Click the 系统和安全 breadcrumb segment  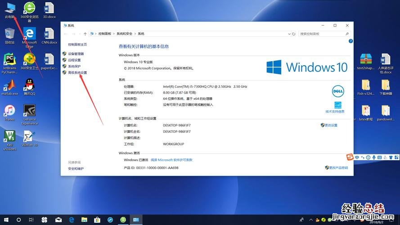(x=124, y=34)
